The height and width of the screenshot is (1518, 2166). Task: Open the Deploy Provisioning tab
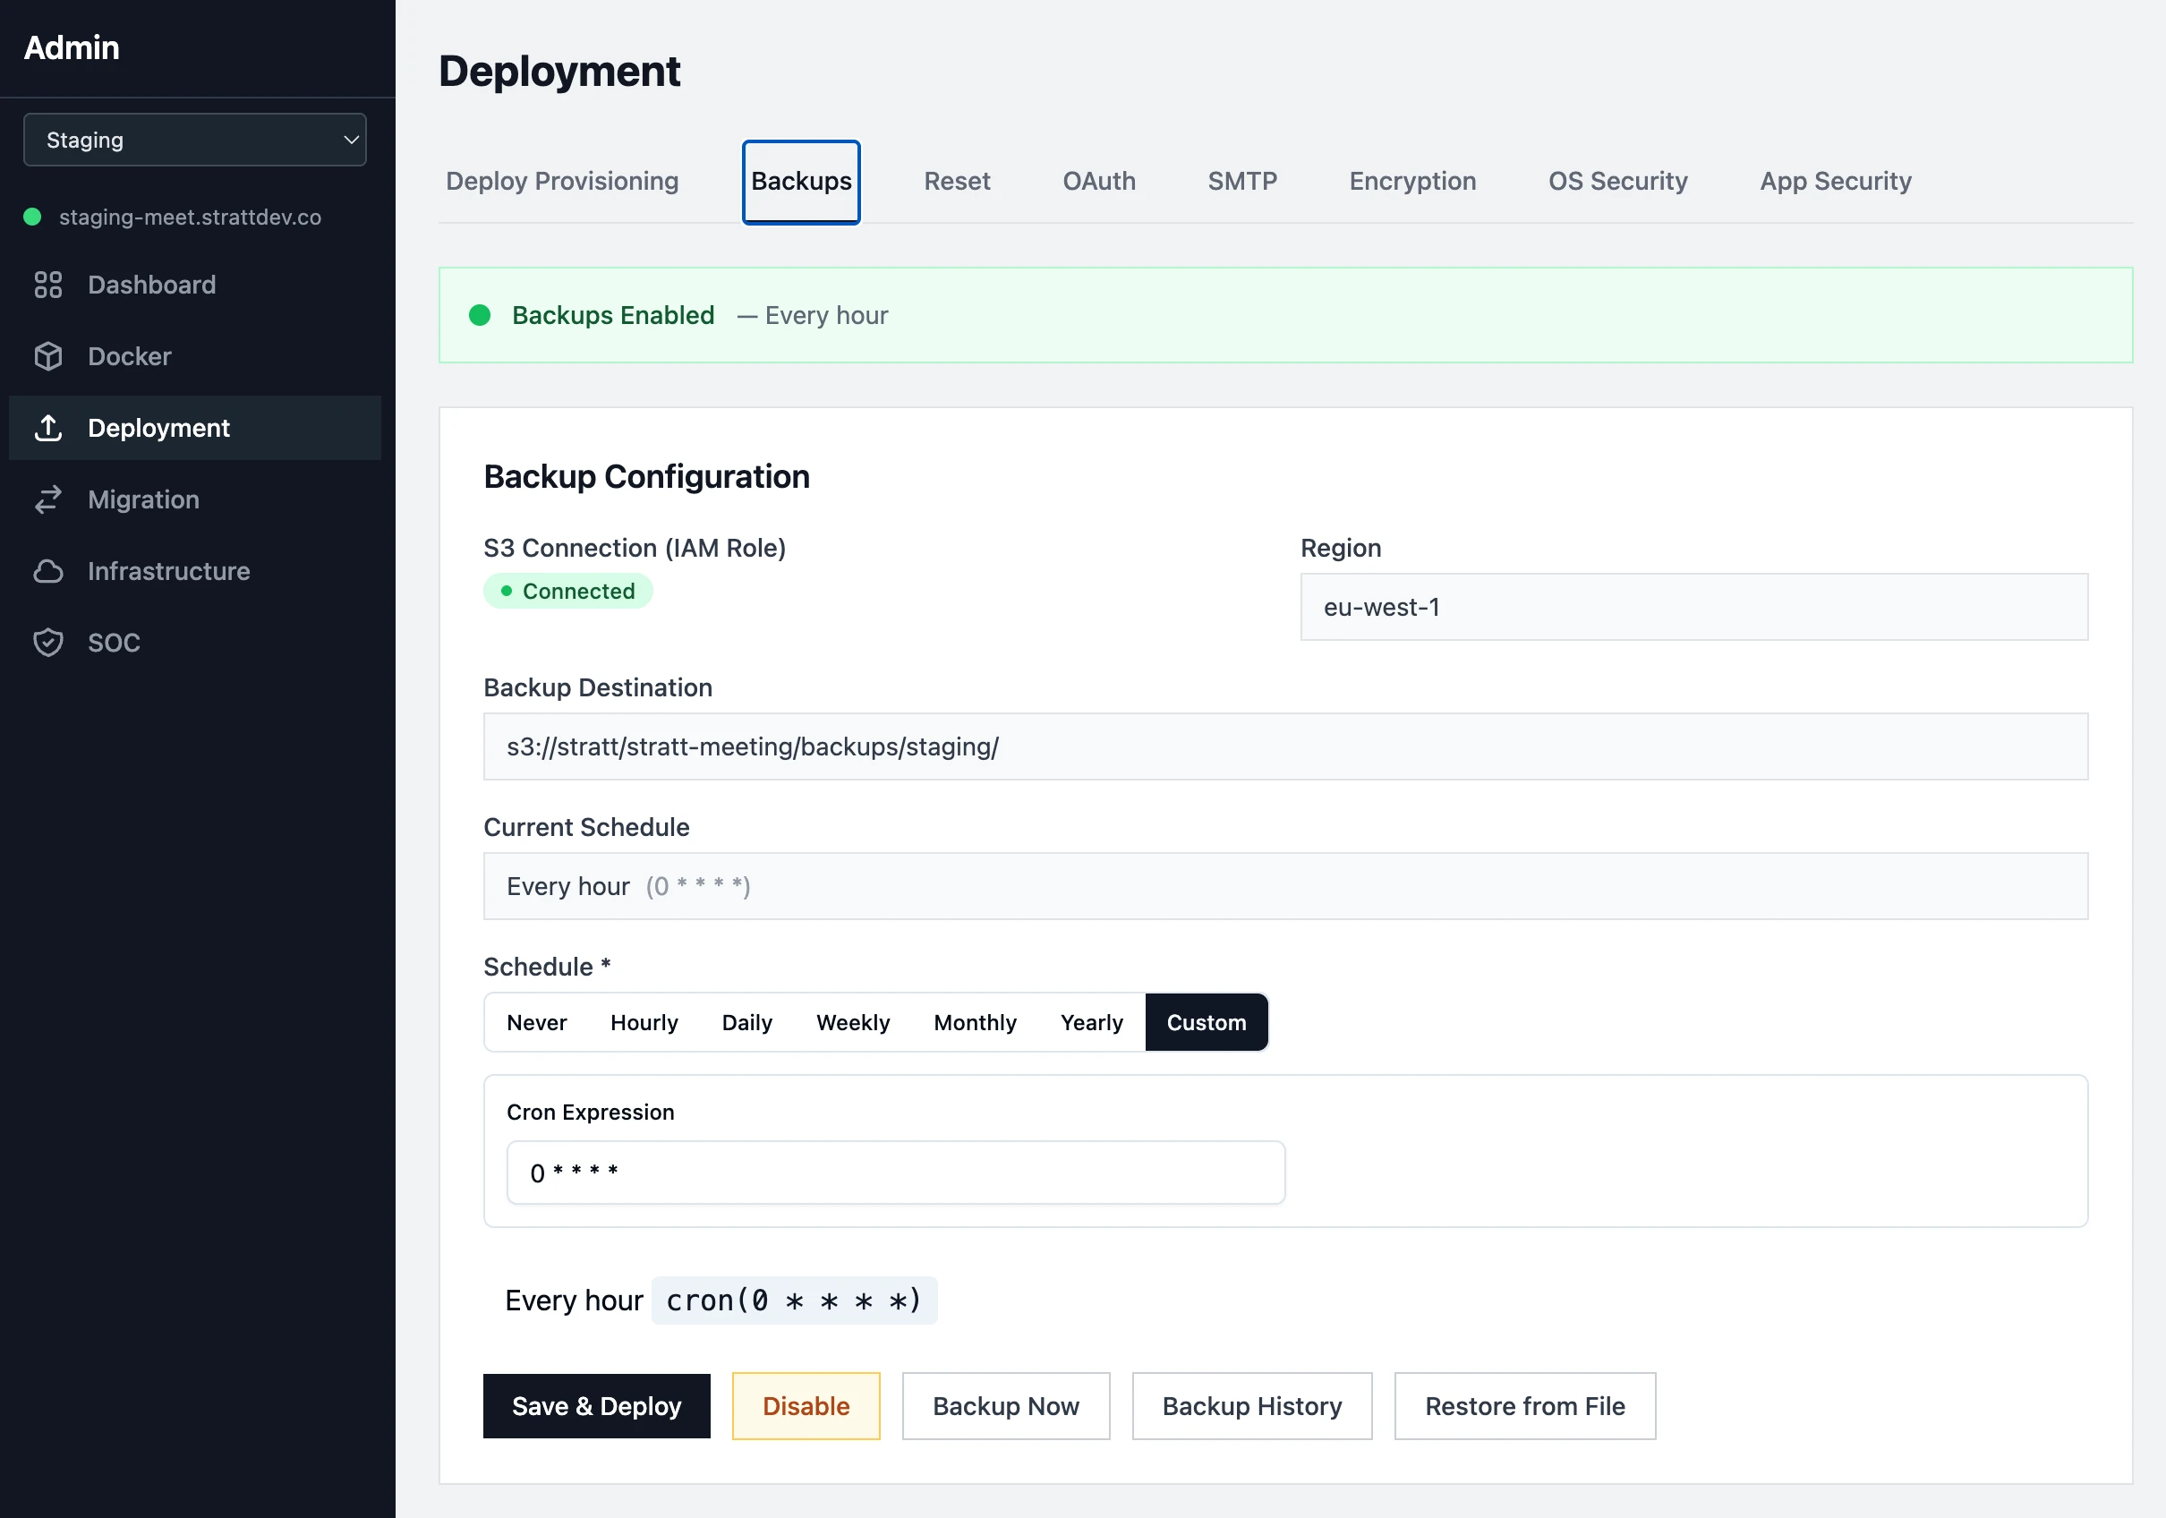(x=562, y=181)
